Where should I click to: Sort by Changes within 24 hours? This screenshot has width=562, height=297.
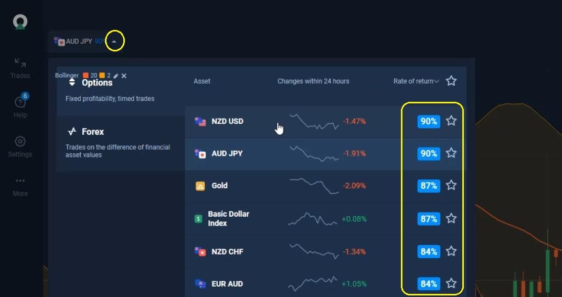point(313,81)
